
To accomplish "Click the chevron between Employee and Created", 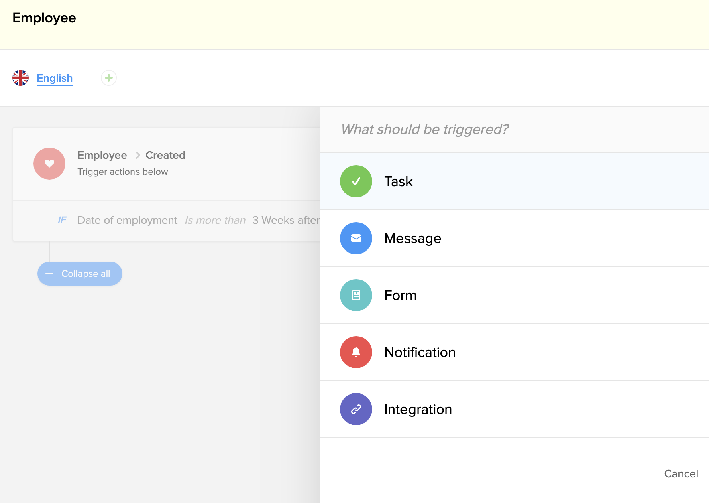I will pyautogui.click(x=137, y=155).
